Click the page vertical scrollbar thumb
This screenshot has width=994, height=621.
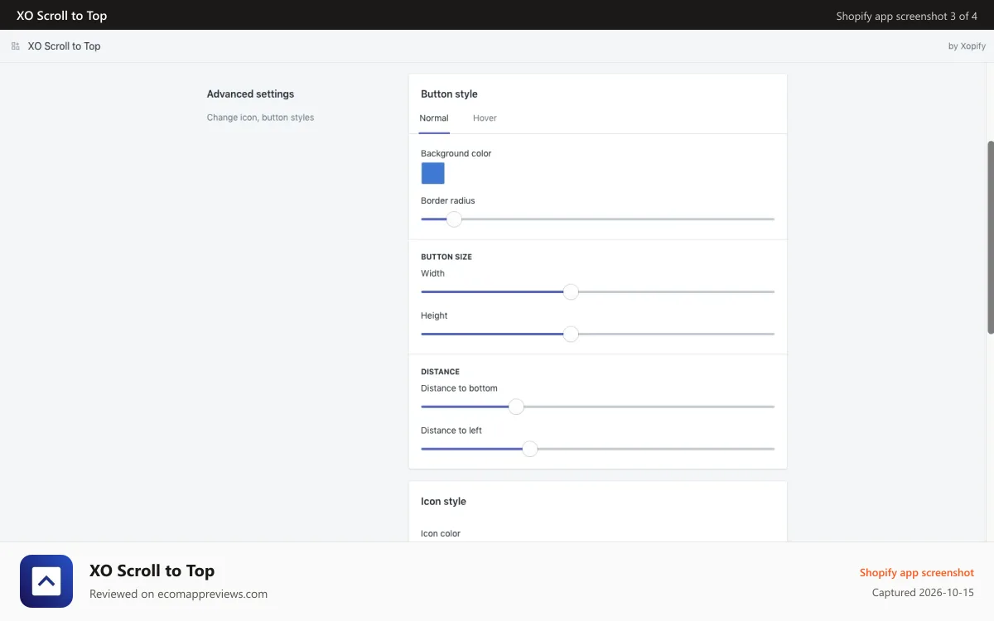click(x=991, y=237)
